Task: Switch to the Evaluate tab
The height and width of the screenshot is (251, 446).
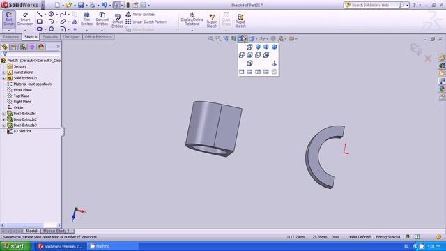Action: coord(49,37)
